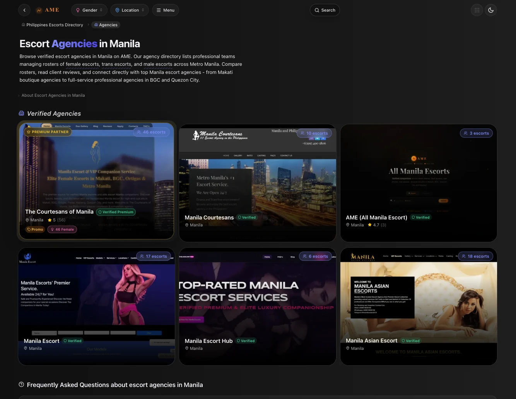Click location pin under Manila Courtesans

[x=187, y=225]
